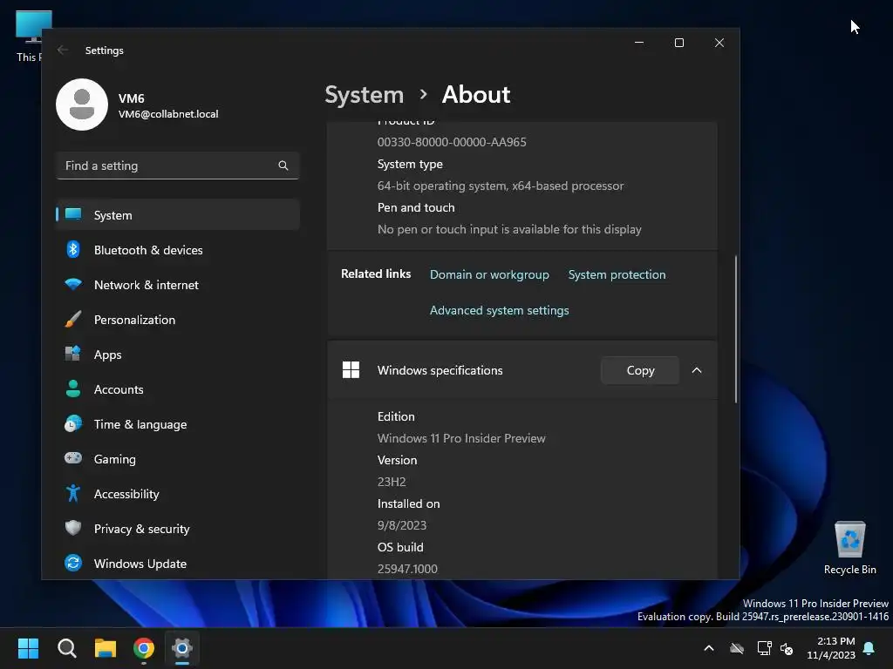Open the System protection link
893x669 pixels.
click(x=617, y=274)
